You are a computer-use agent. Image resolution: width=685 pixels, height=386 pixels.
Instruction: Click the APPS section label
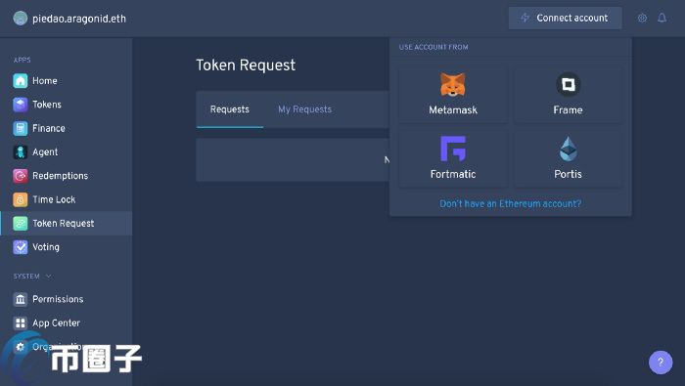click(22, 61)
